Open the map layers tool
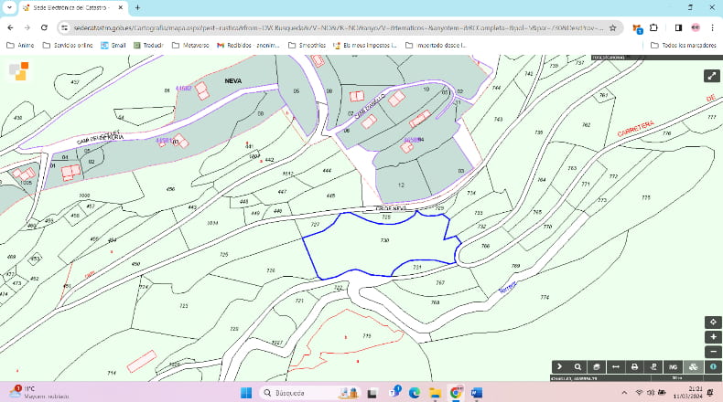723x402 pixels. click(597, 367)
